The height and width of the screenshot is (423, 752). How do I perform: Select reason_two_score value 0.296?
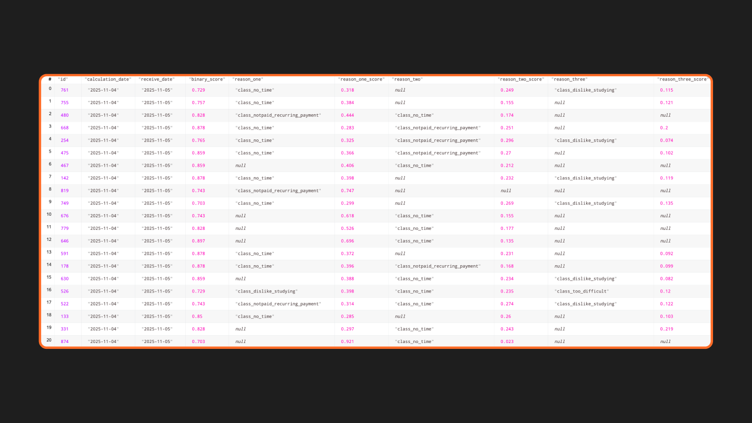507,140
